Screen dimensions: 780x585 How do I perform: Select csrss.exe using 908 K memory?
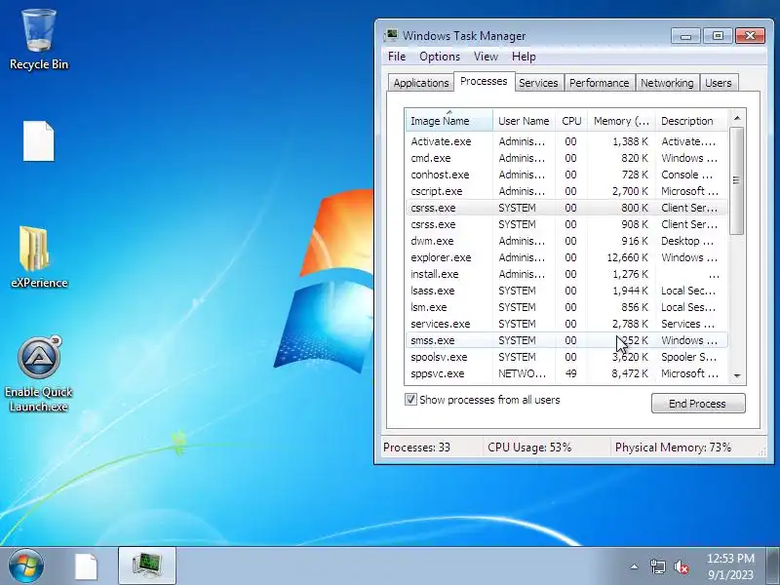point(566,224)
